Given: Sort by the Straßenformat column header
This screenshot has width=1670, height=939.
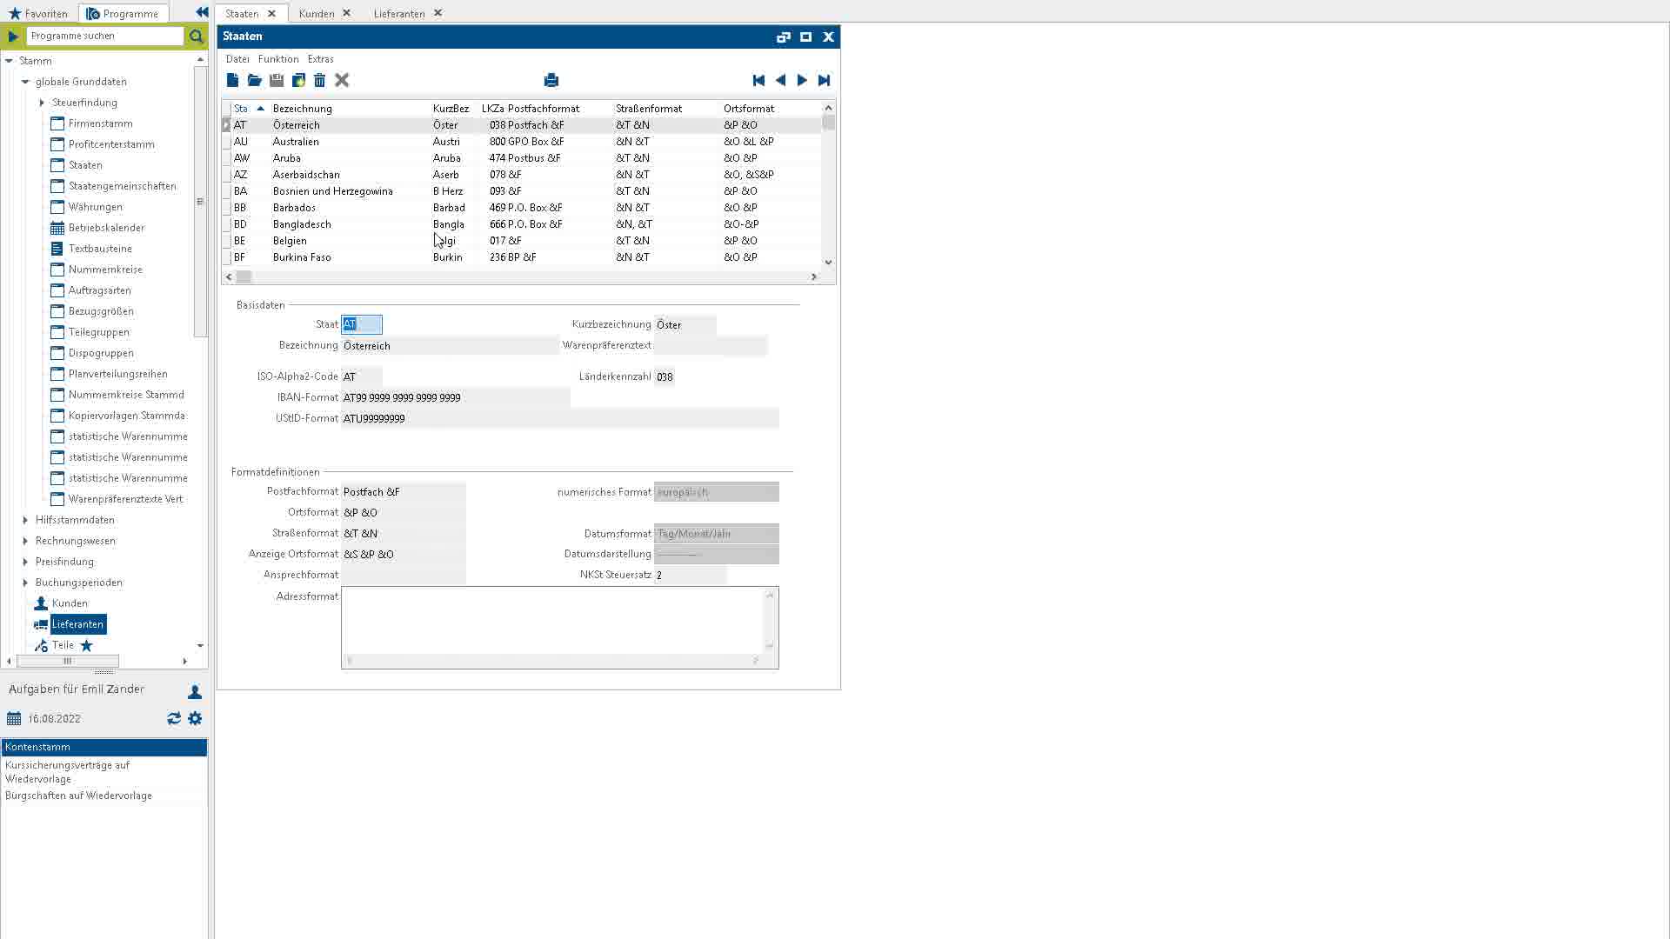Looking at the screenshot, I should pos(649,109).
